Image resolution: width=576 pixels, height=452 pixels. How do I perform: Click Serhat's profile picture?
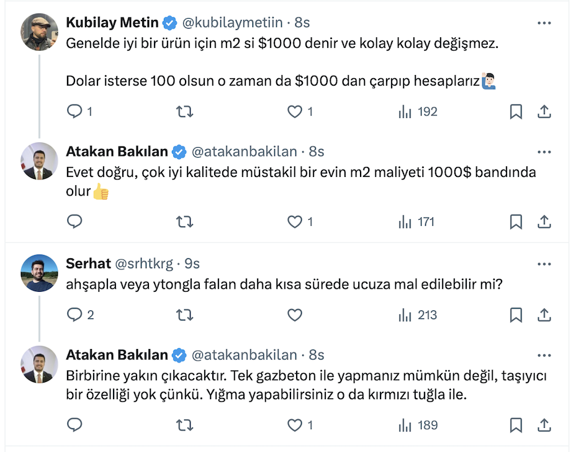(40, 273)
